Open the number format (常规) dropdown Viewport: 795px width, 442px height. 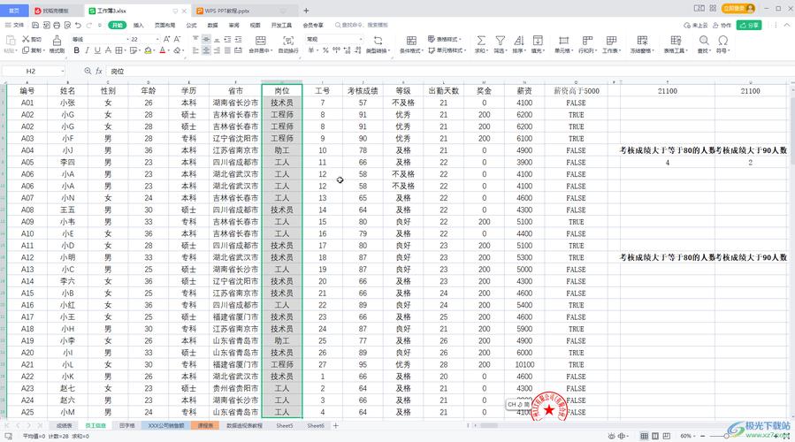[361, 39]
